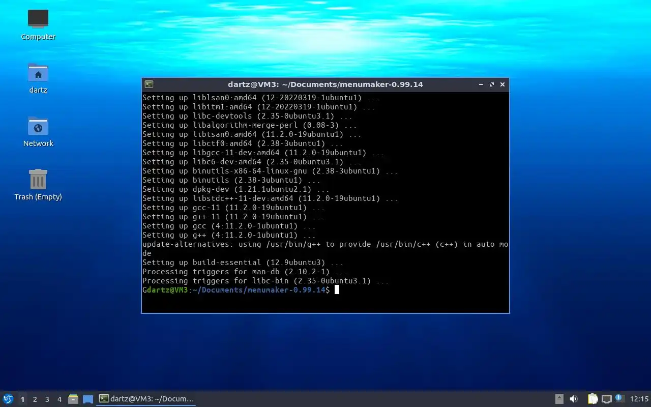Click line 'Setting up build-essential (12.9ubuntu3)'
The height and width of the screenshot is (407, 651).
click(243, 263)
